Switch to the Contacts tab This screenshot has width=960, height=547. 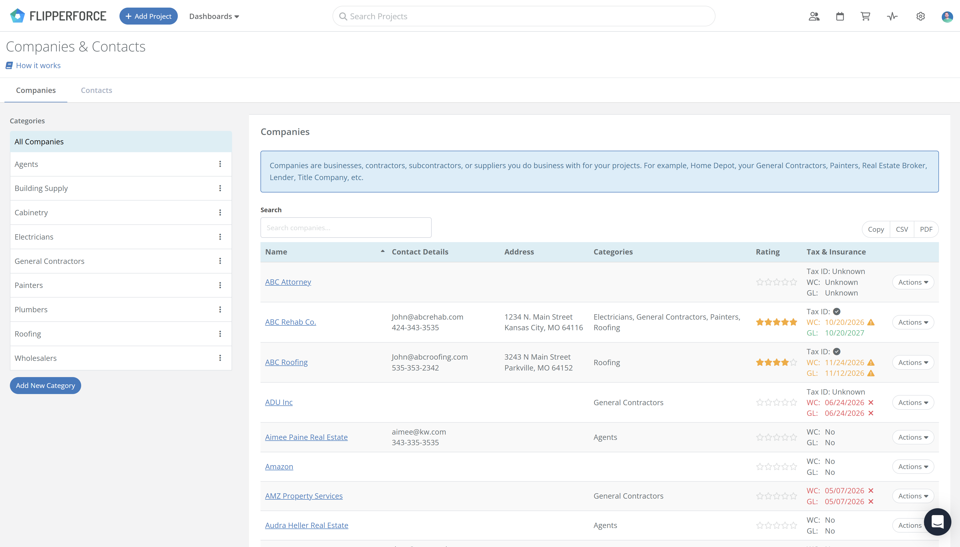(96, 90)
